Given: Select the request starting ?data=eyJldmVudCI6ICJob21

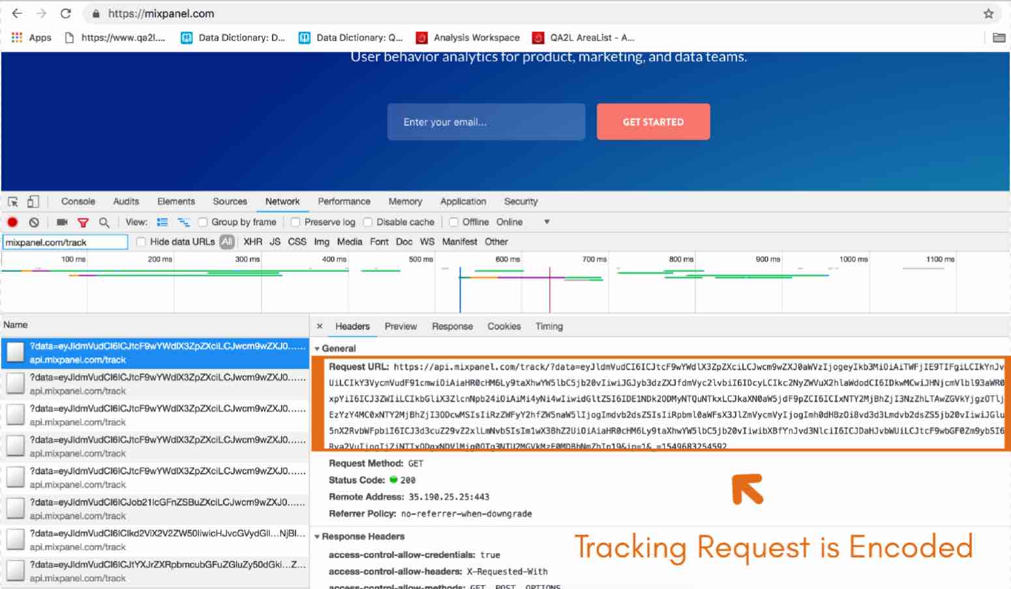Looking at the screenshot, I should [155, 509].
